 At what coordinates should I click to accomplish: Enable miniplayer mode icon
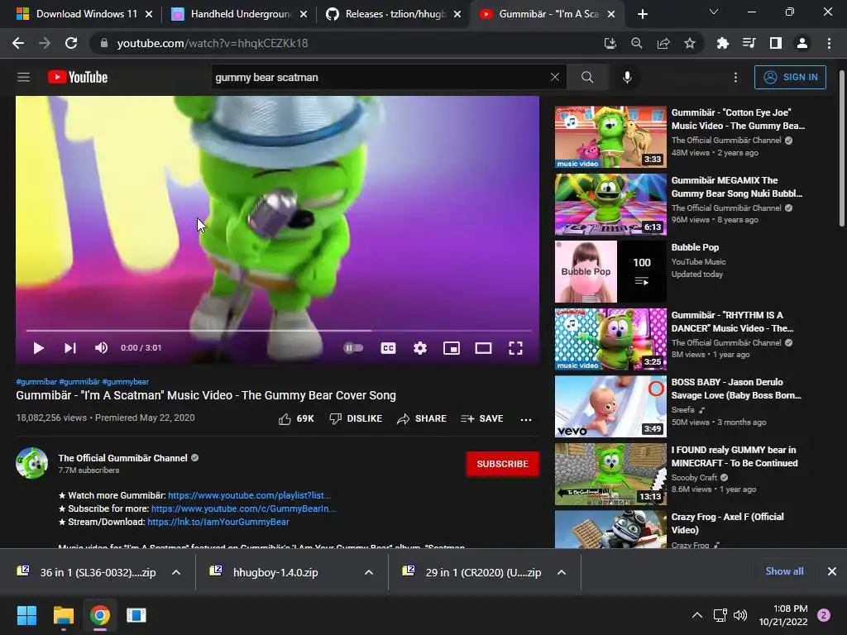(452, 348)
